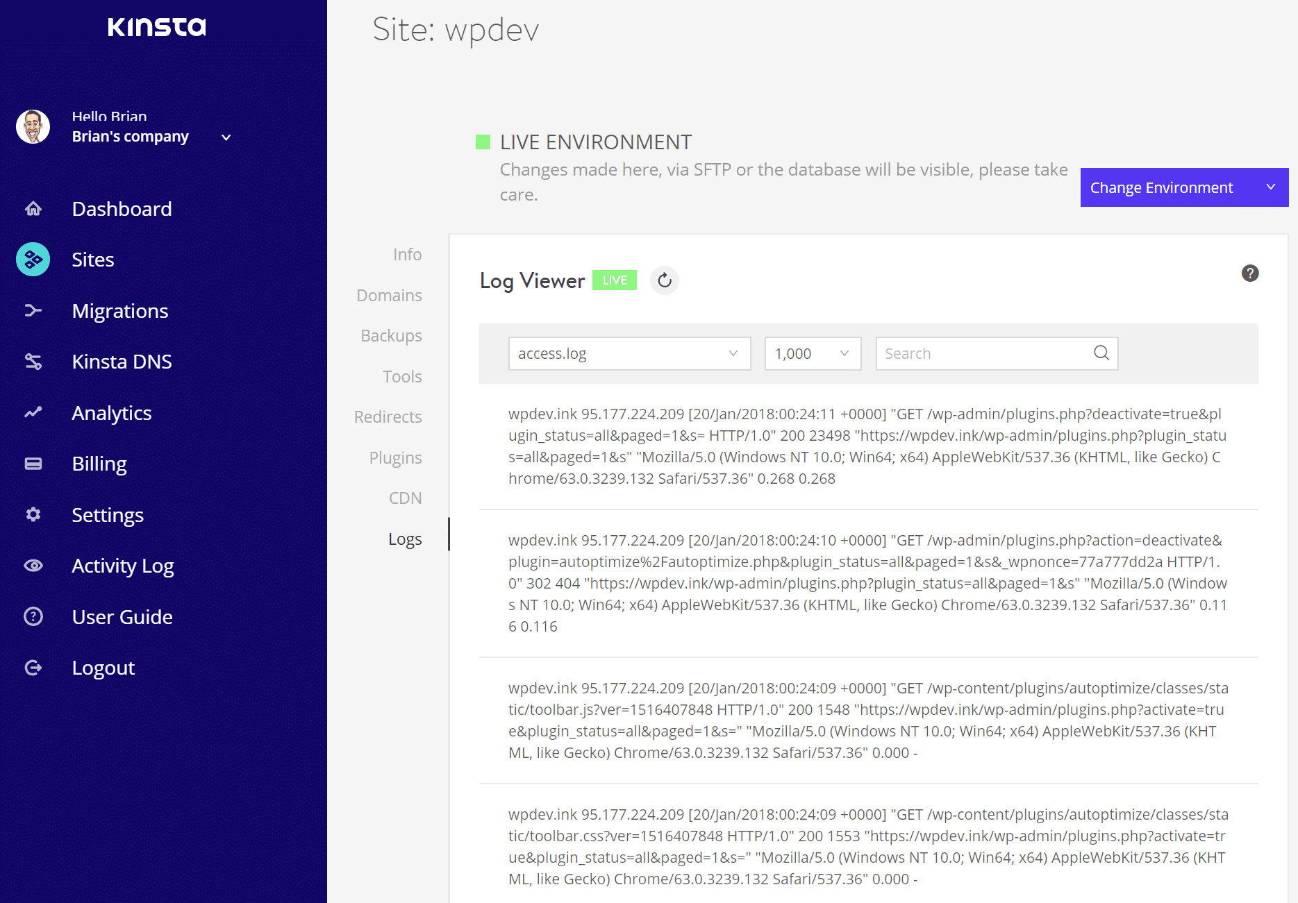Open the Change Environment dropdown

click(1184, 187)
